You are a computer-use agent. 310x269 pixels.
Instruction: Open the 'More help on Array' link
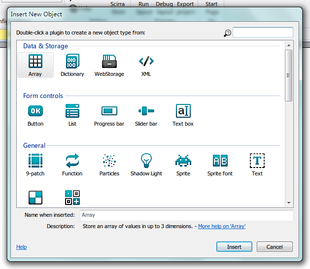pos(222,226)
